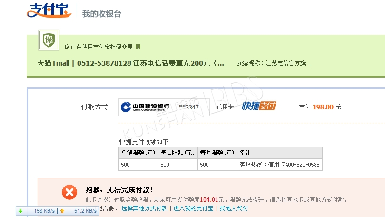This screenshot has height=217, width=385.
Task: Click the hotline 信用卡400-820-0588 cell
Action: tap(280, 165)
